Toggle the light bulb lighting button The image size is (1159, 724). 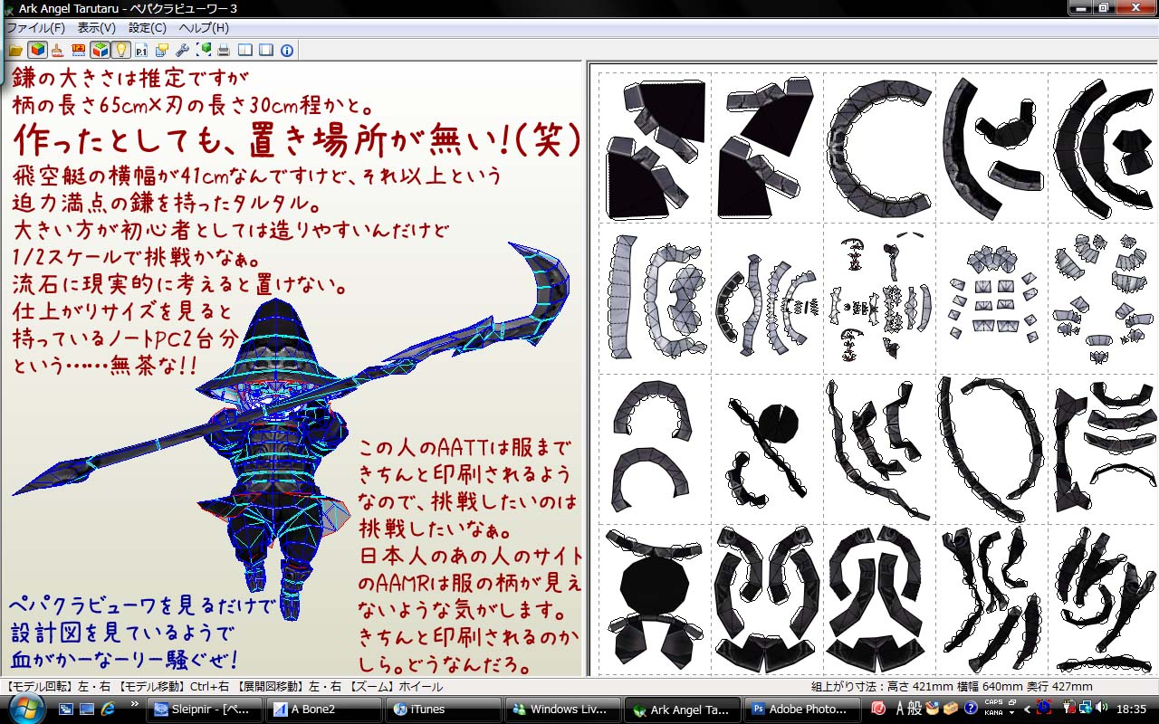pos(120,50)
